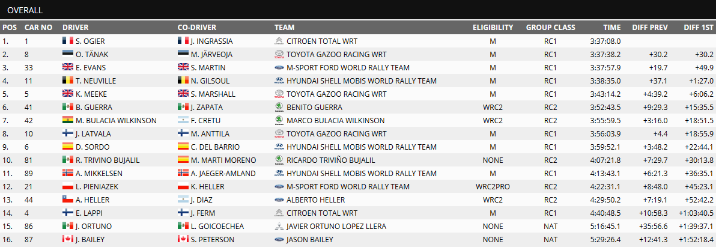Click the Toyota logo in O. Tänak's row
716x247 pixels.
279,54
